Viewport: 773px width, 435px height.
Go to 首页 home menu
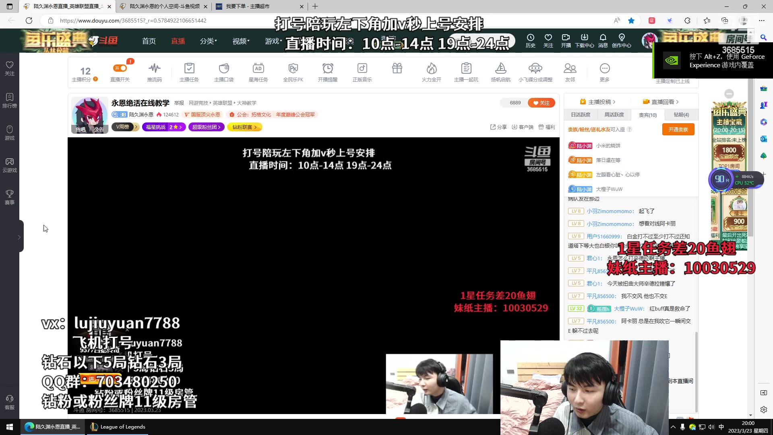pyautogui.click(x=149, y=41)
